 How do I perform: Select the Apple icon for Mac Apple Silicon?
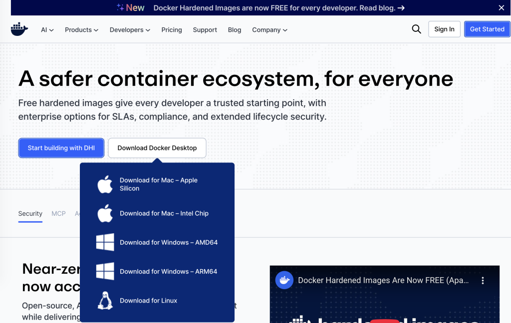tap(105, 184)
